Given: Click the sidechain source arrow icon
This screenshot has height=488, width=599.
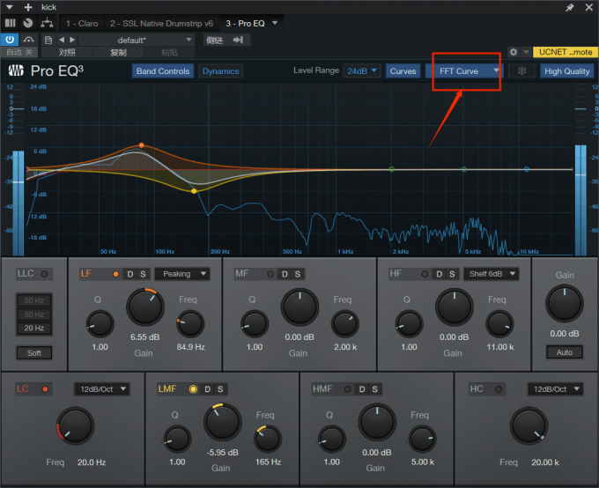Looking at the screenshot, I should [x=238, y=40].
